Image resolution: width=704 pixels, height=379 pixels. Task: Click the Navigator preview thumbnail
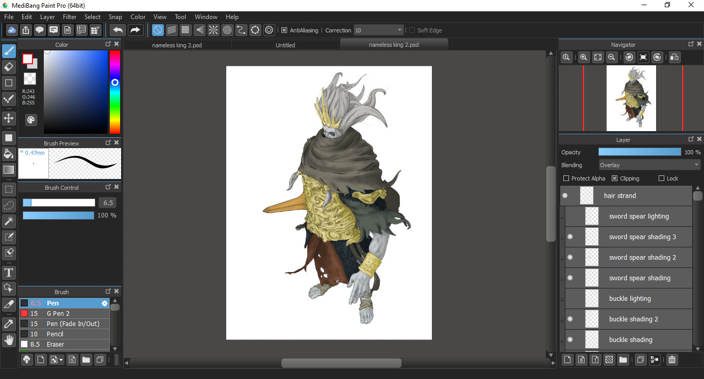tap(631, 98)
